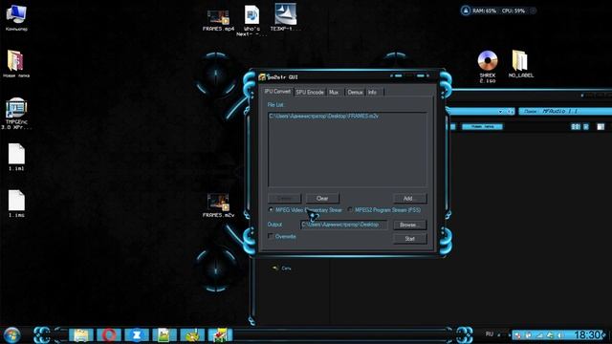
Task: Click the Новая папка button in background window
Action: [x=482, y=127]
